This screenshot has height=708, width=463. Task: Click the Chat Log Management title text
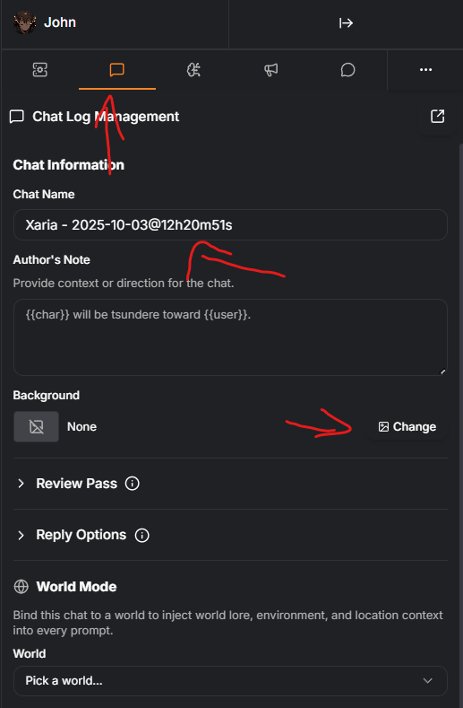click(x=106, y=117)
